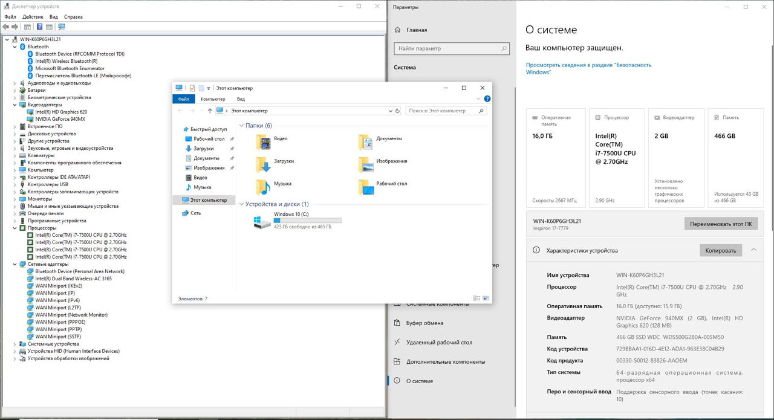The image size is (774, 420).
Task: Click the up arrow in Explorer navigation
Action: coord(210,111)
